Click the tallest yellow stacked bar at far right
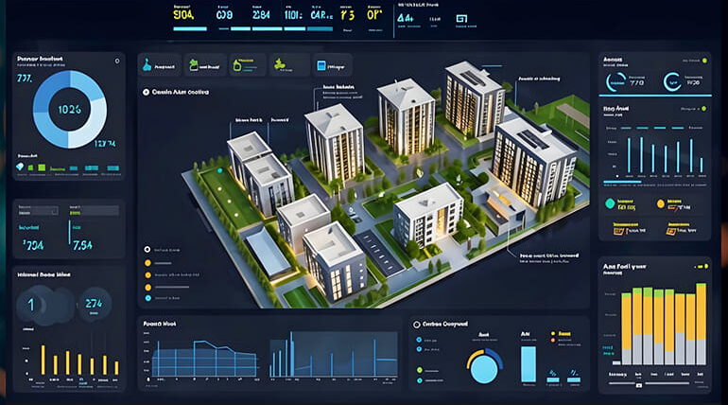Viewport: 728px width, 405px height. click(x=702, y=324)
